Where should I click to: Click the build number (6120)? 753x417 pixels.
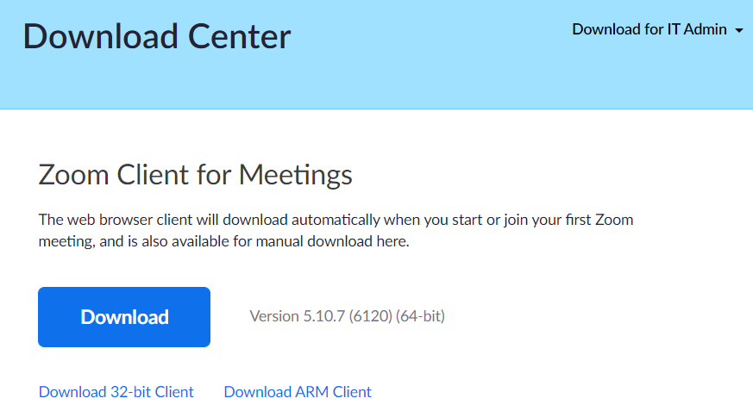(x=370, y=316)
